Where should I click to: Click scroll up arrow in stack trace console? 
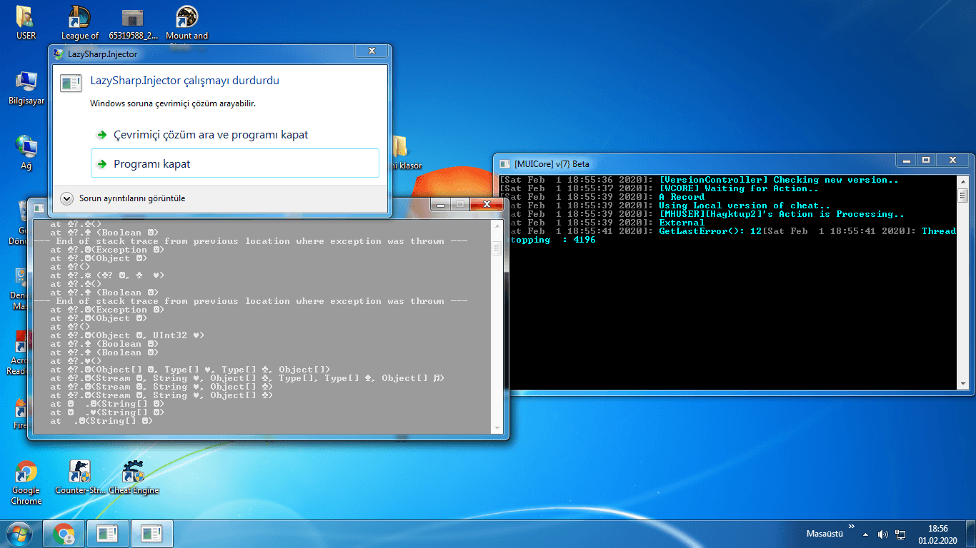pyautogui.click(x=497, y=226)
